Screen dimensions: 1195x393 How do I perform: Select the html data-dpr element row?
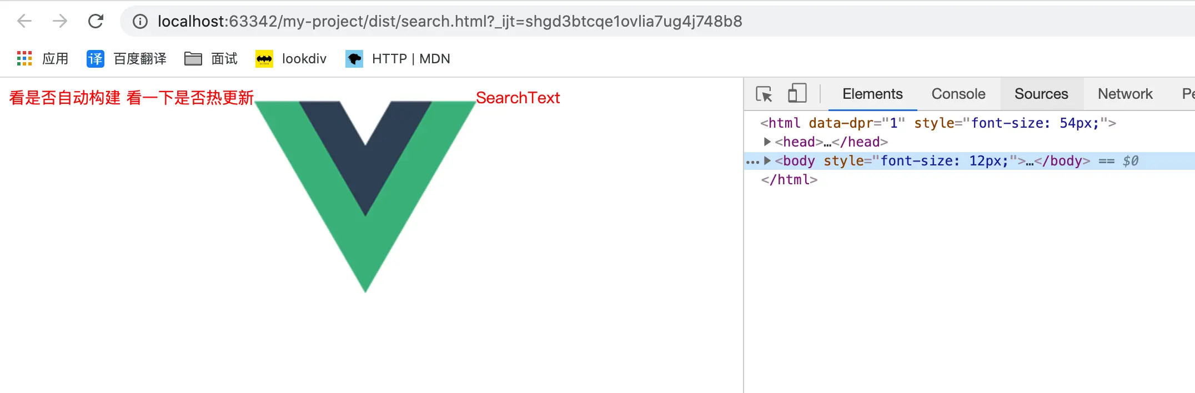click(969, 123)
